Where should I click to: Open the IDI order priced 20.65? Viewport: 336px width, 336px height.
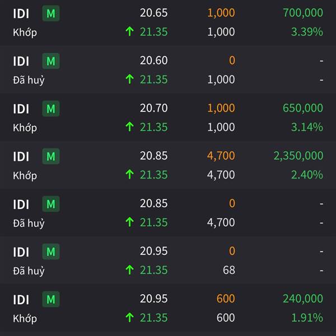tap(168, 22)
